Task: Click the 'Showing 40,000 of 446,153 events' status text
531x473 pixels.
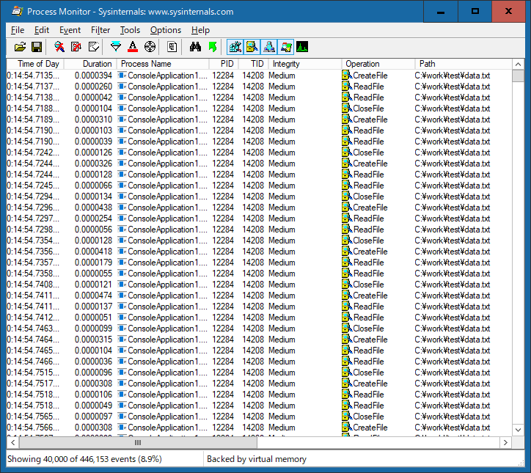Action: point(84,459)
